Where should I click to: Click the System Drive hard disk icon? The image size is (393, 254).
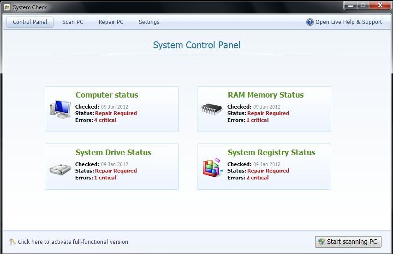60,169
